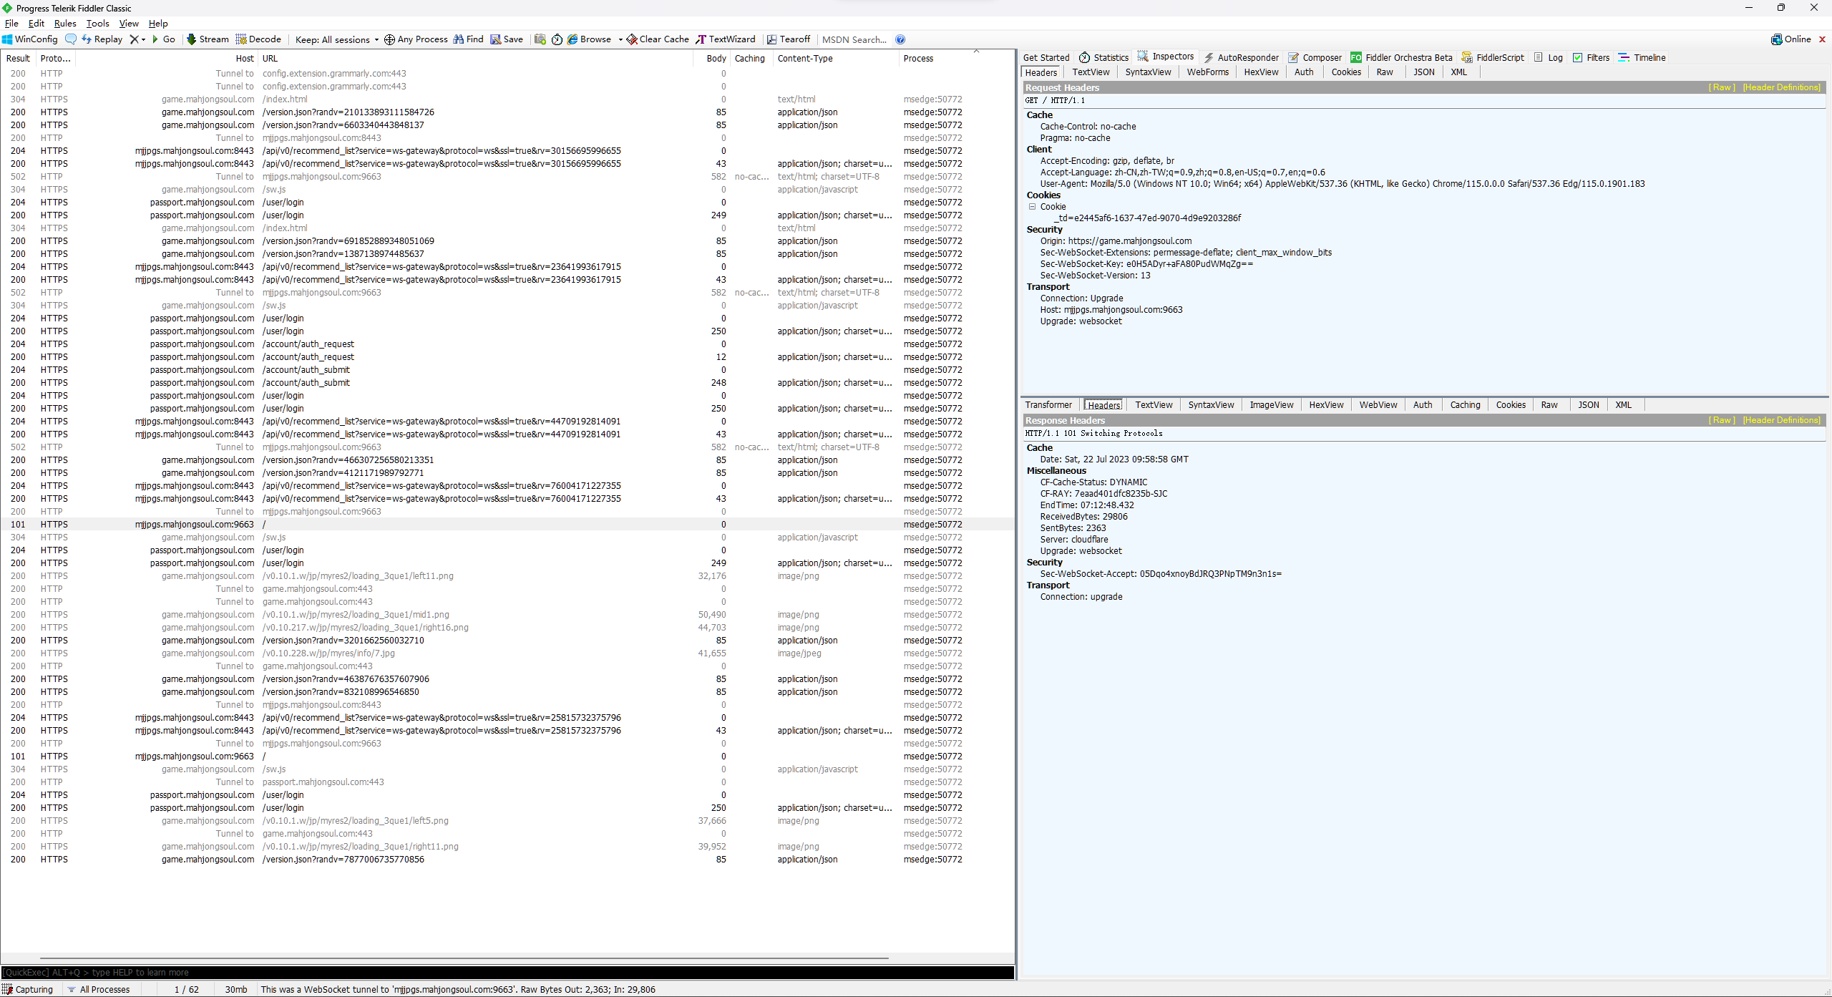Open the Get Started tab
1832x997 pixels.
[1046, 57]
